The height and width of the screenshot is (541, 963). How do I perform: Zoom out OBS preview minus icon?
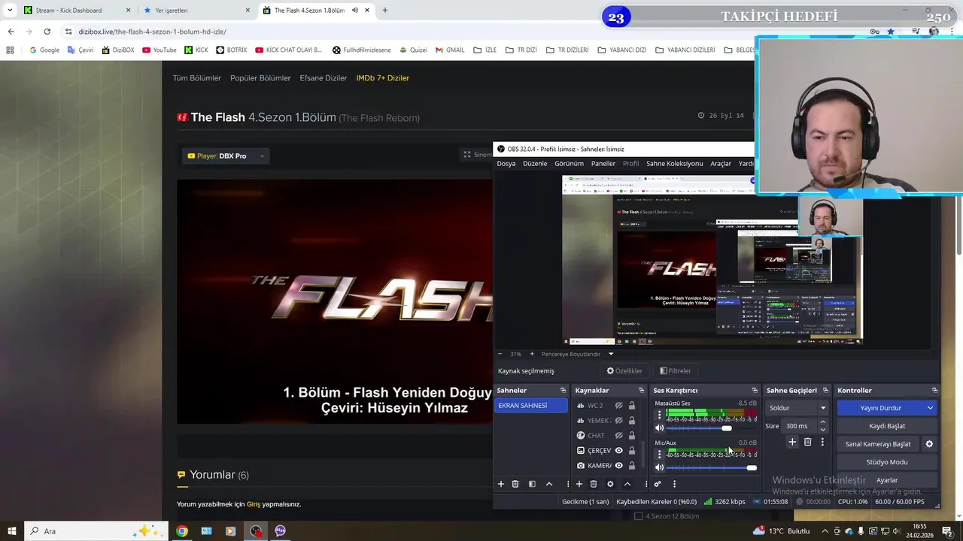[500, 354]
